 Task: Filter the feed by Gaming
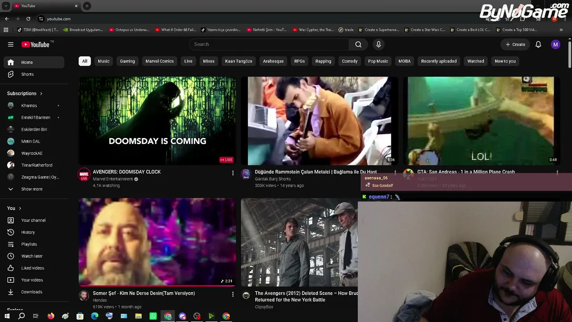(x=127, y=61)
